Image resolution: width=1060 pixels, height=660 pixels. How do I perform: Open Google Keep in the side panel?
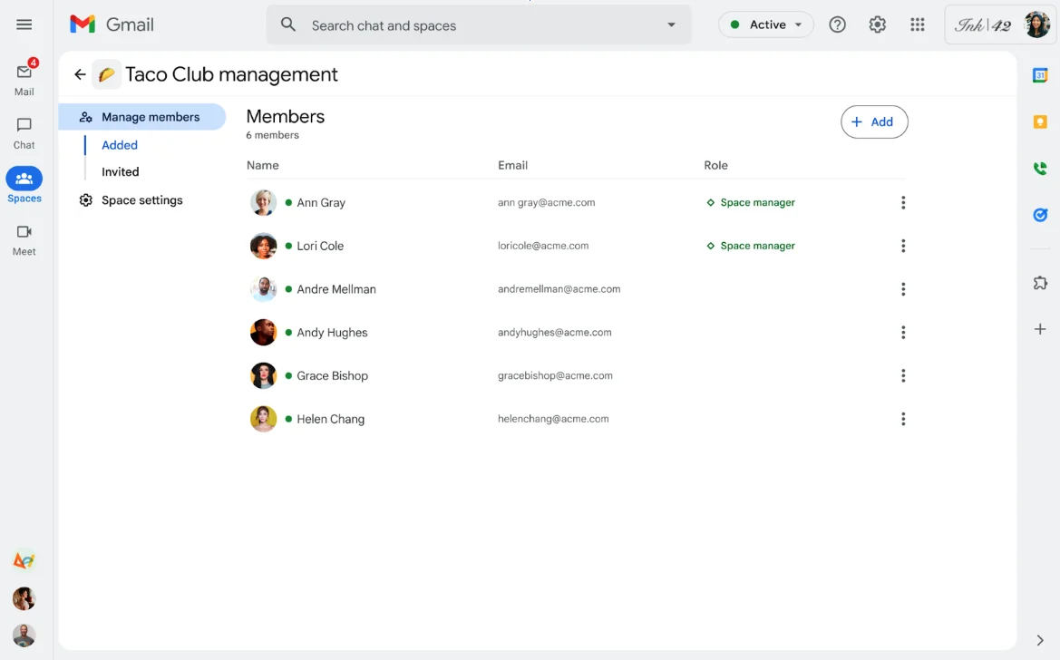click(x=1040, y=122)
